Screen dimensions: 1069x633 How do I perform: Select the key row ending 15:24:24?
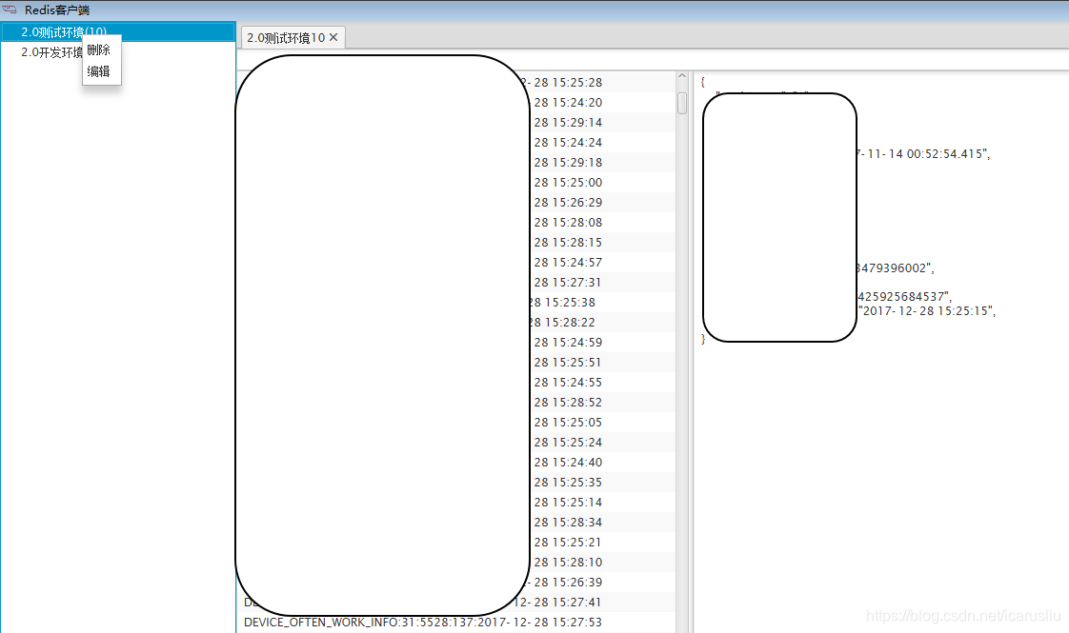coord(455,143)
